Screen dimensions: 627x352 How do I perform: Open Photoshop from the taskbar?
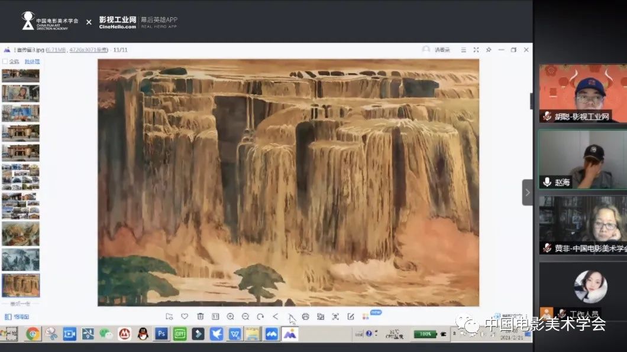tap(161, 334)
